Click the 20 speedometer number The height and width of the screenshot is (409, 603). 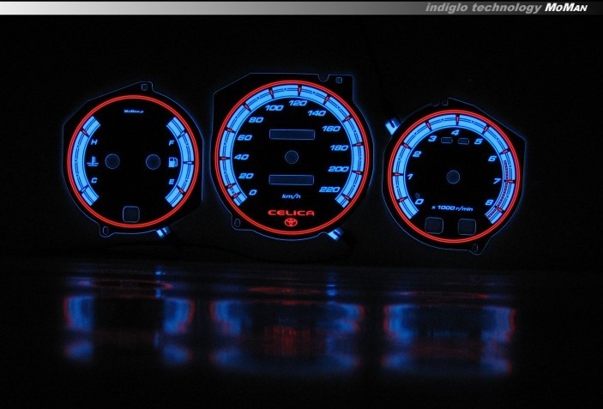coord(246,176)
